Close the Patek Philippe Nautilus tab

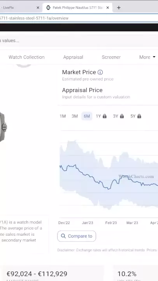107,7
